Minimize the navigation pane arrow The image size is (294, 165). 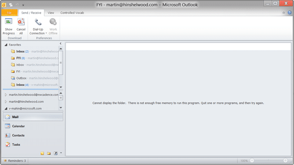pos(61,44)
